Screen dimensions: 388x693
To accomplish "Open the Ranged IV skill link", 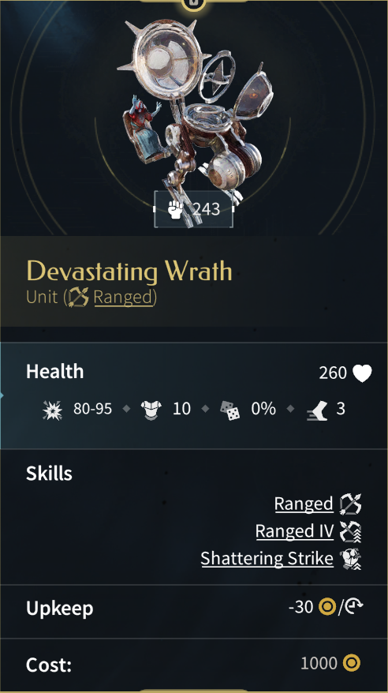I will pos(294,531).
